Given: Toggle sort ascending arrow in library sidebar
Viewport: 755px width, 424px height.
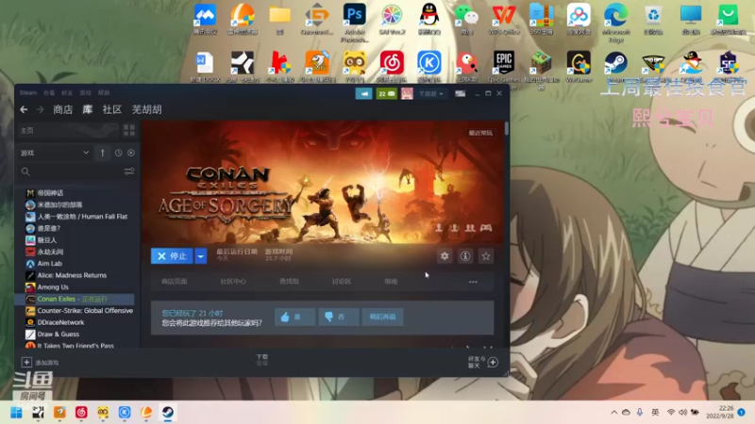Looking at the screenshot, I should (103, 153).
